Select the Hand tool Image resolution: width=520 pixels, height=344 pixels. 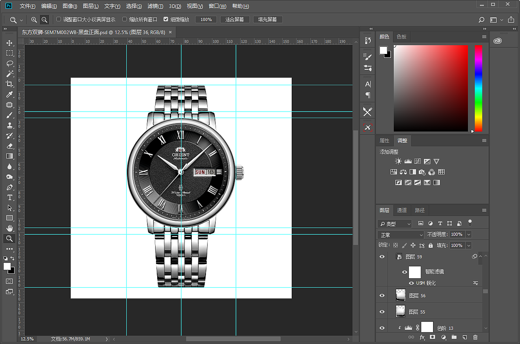pos(9,228)
